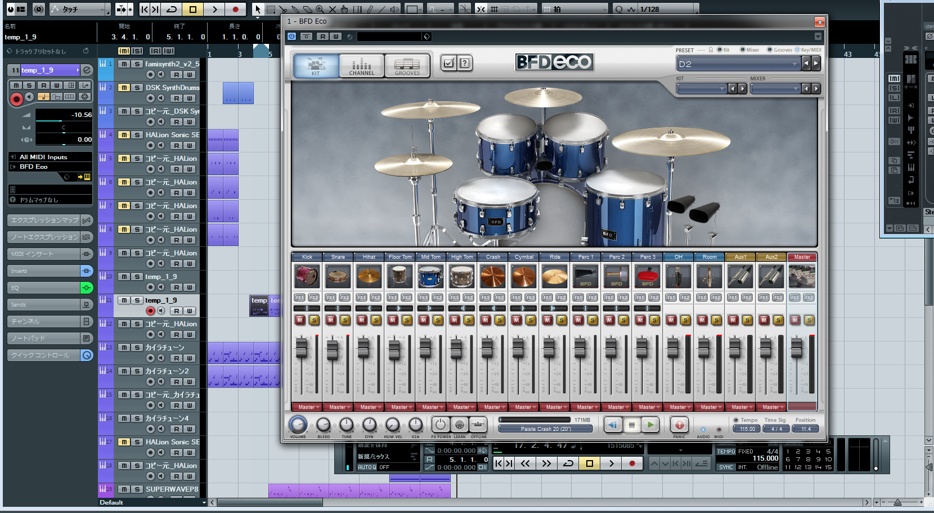Viewport: 934px width, 513px height.
Task: Click the Perc 3 cowbell slot icon
Action: 647,276
